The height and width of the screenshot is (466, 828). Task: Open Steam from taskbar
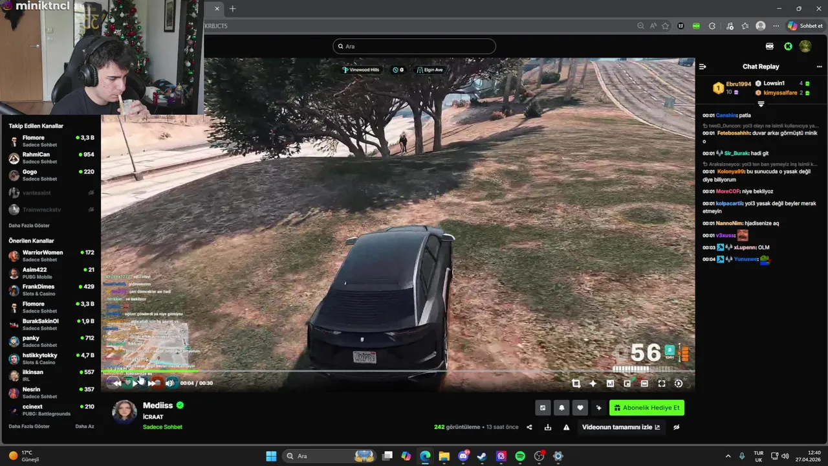point(482,456)
